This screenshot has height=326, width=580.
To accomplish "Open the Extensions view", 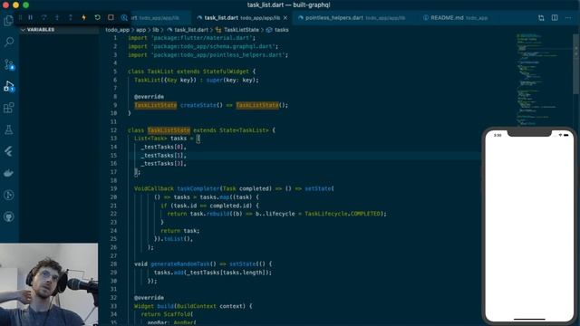I will (8, 108).
